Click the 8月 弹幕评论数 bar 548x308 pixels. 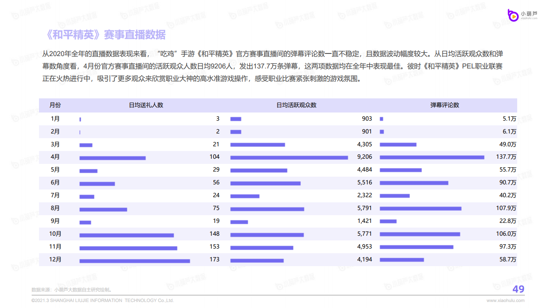(x=420, y=209)
